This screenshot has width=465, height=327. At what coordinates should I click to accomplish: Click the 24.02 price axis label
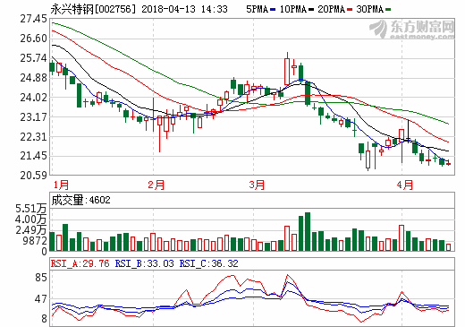[33, 98]
